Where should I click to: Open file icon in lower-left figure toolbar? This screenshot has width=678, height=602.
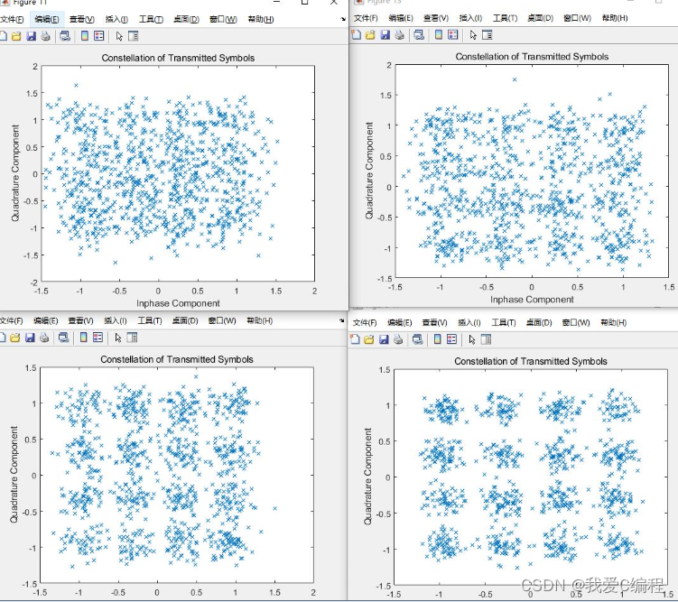[15, 338]
